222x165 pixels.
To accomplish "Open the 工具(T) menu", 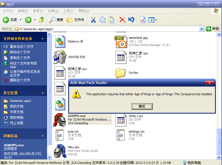I will (x=69, y=11).
